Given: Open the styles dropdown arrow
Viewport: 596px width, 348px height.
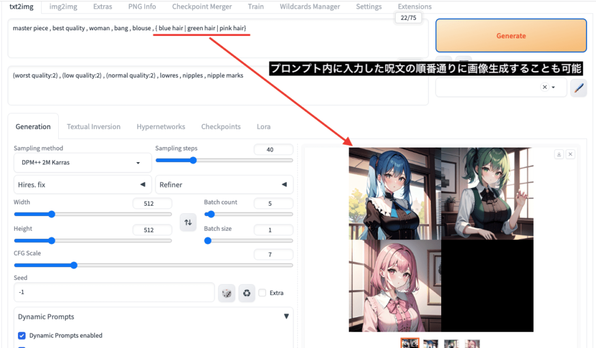Looking at the screenshot, I should 554,87.
